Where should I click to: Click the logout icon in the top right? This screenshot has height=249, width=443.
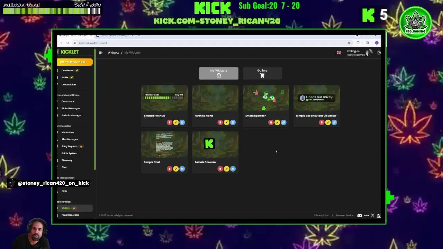pos(379,53)
